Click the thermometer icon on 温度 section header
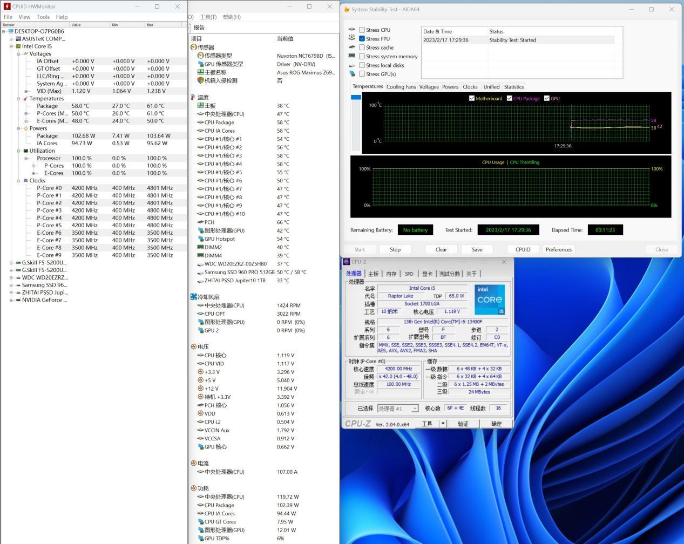The image size is (684, 544). click(193, 97)
